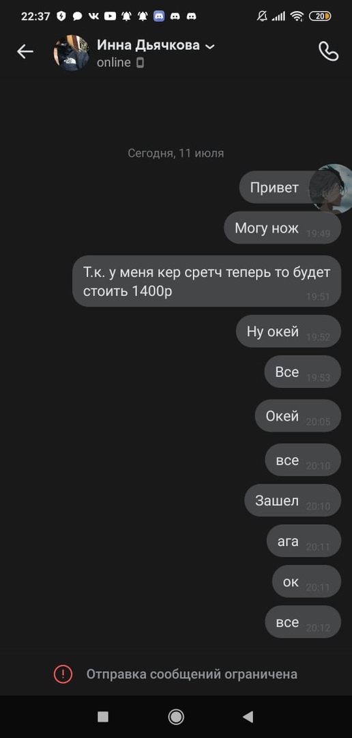
Task: Select the message about 1400р
Action: click(x=206, y=281)
